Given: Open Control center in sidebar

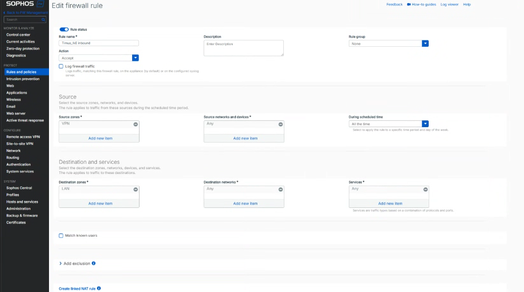Looking at the screenshot, I should pos(18,35).
